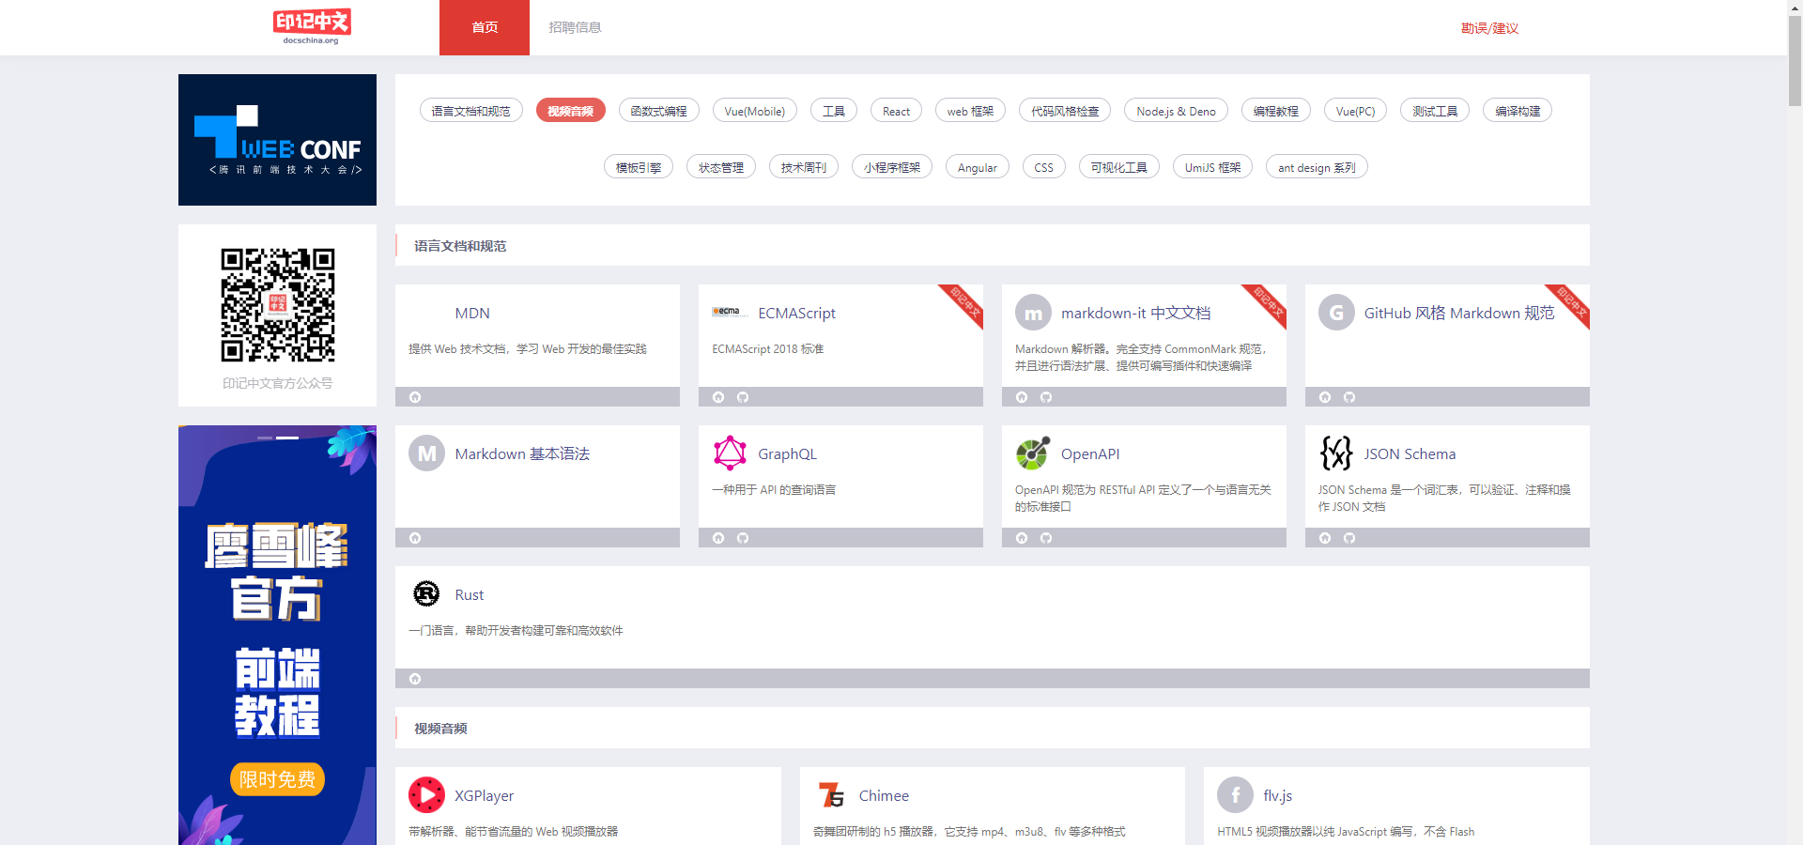Viewport: 1803px width, 845px height.
Task: Click the gray m avatar of markdown-it
Action: 1033,313
